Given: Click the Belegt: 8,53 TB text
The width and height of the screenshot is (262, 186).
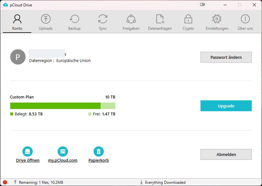Looking at the screenshot, I should (x=29, y=114).
